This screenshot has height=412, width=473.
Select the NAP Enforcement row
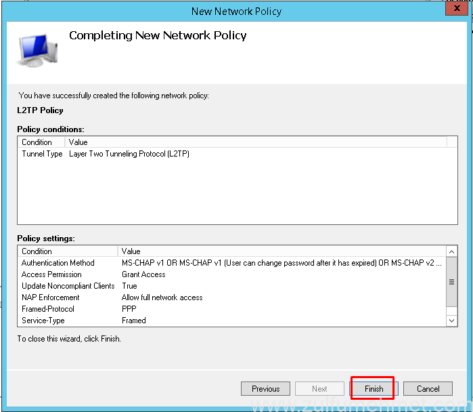tap(231, 297)
